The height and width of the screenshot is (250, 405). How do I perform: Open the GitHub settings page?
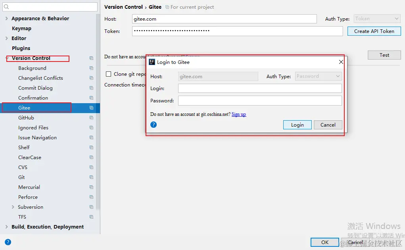[26, 118]
